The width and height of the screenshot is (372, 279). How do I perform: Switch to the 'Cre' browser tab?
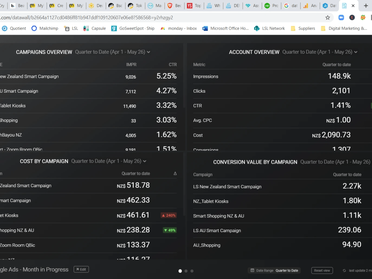[x=56, y=6]
